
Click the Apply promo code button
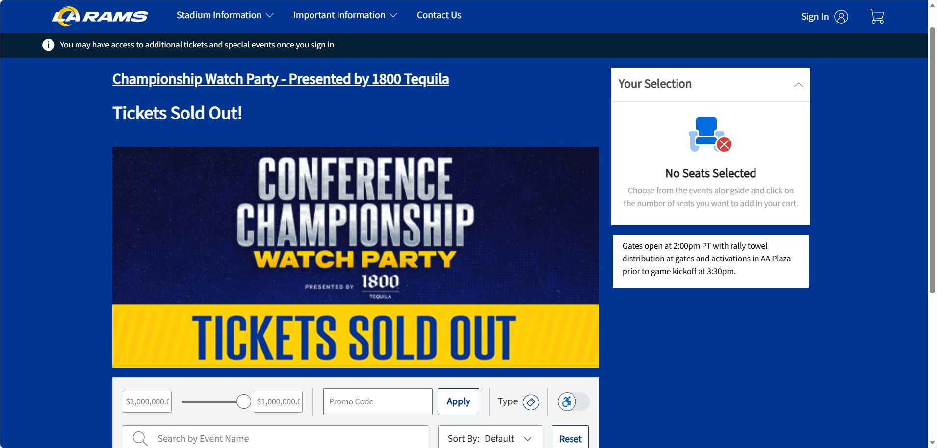tap(458, 401)
